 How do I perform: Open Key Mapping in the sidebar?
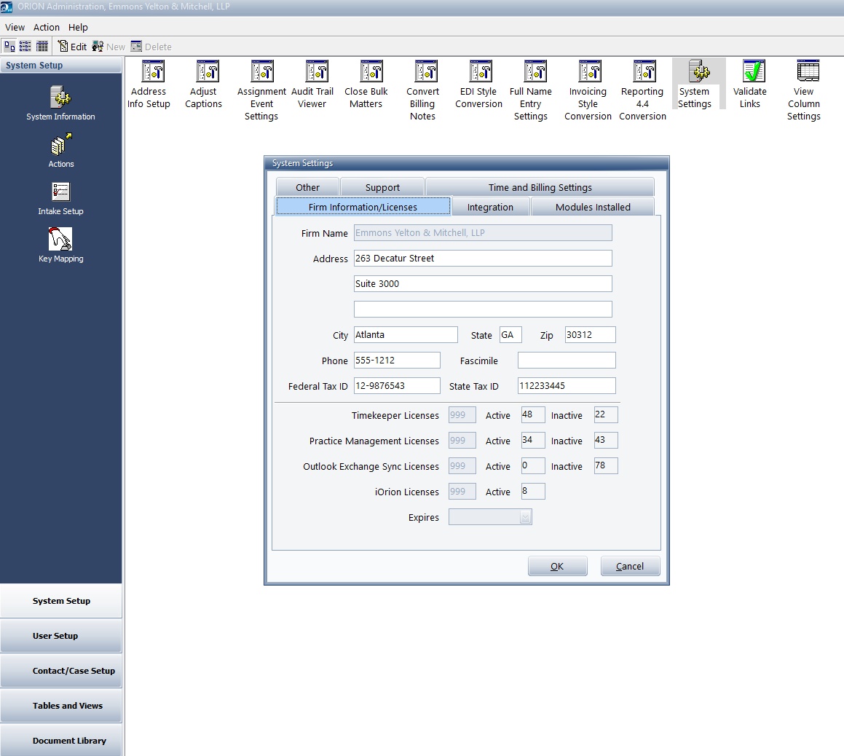61,245
